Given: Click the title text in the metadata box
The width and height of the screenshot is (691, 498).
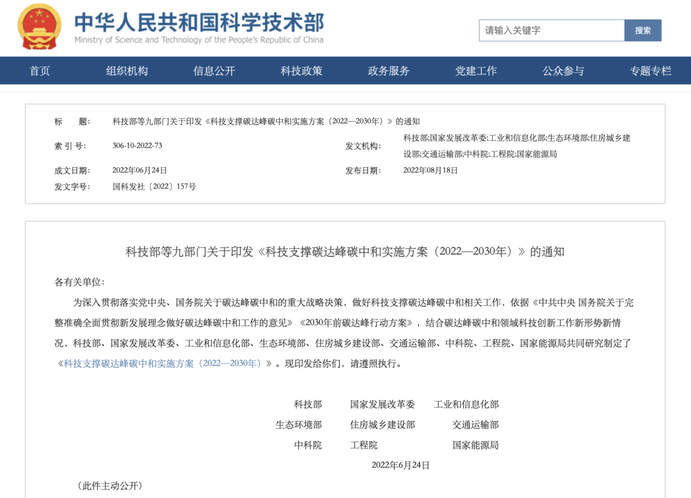Looking at the screenshot, I should (266, 121).
